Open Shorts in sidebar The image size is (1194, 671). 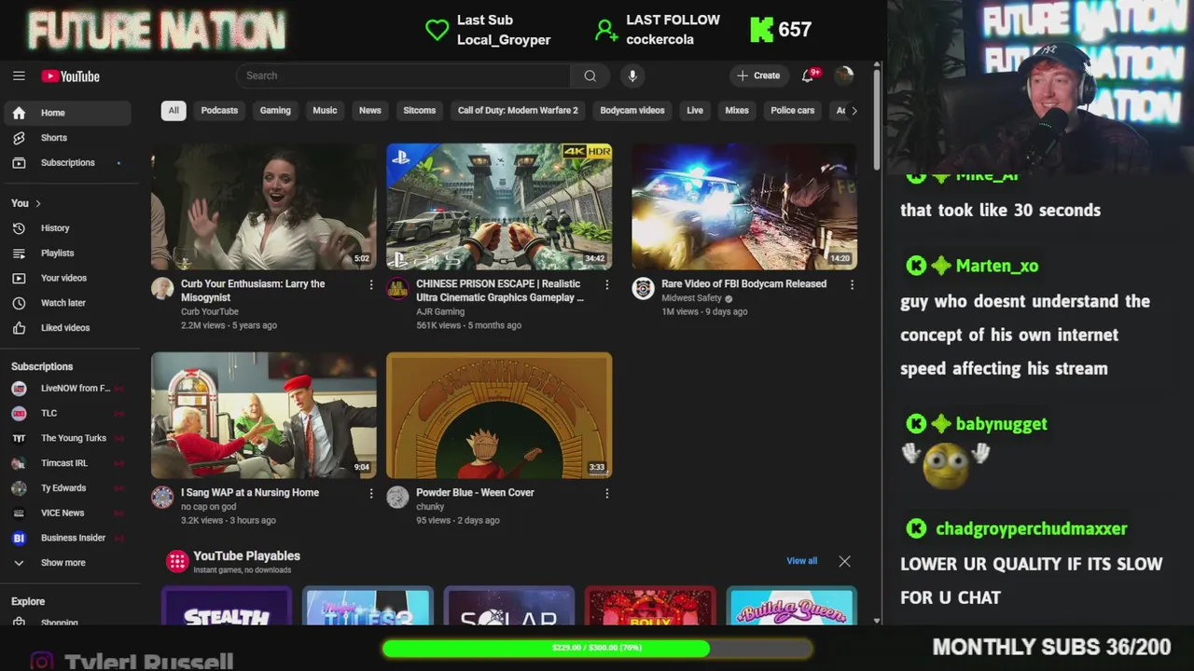(65, 138)
